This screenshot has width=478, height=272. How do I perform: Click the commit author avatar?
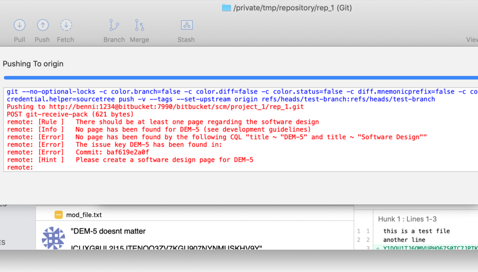[53, 238]
